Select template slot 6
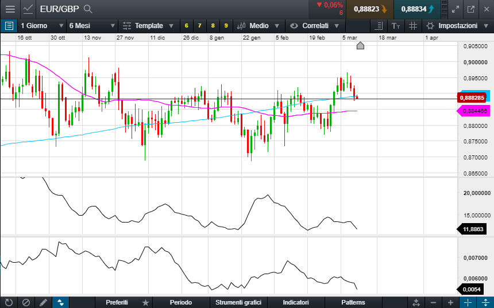Screen dimensions: 494x308 (x=187, y=26)
